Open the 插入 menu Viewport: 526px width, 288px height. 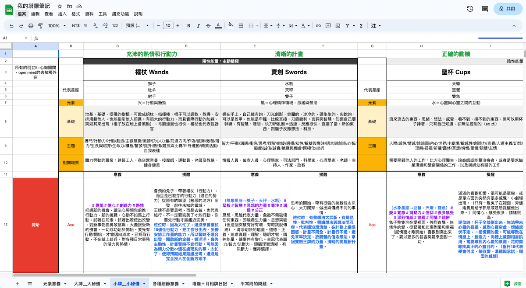click(62, 14)
